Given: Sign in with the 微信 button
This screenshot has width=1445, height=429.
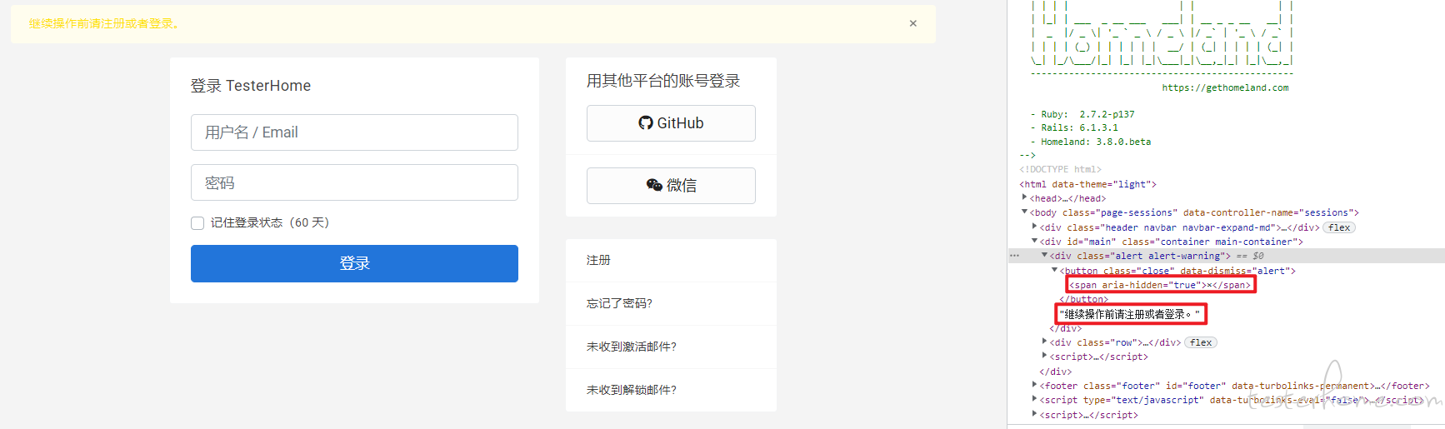Looking at the screenshot, I should (671, 186).
